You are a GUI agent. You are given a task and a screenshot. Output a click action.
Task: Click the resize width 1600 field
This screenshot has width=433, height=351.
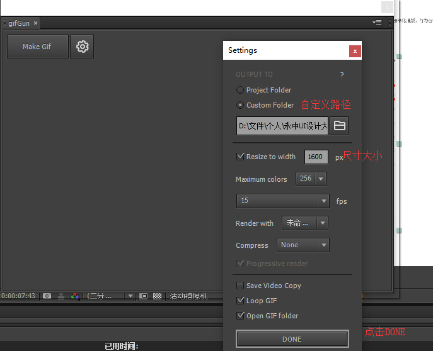click(316, 157)
